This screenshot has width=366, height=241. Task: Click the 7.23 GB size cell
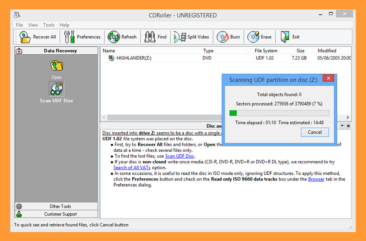point(299,58)
